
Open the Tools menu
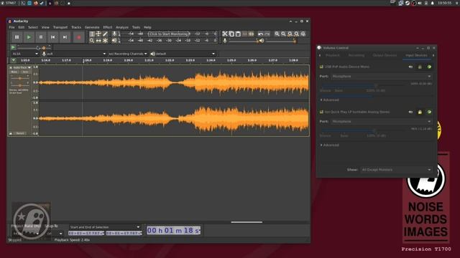point(136,27)
